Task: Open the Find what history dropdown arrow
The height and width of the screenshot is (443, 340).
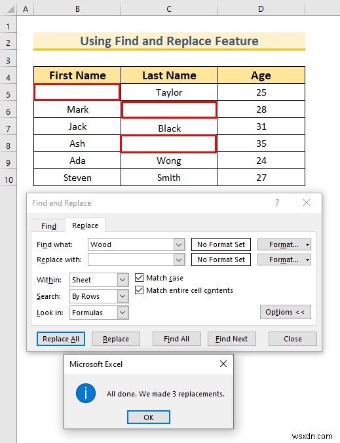Action: point(179,244)
